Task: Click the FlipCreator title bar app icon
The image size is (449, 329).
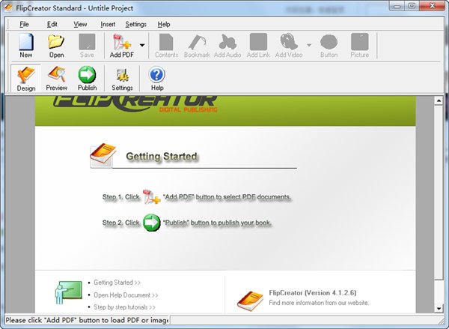Action: [x=8, y=7]
